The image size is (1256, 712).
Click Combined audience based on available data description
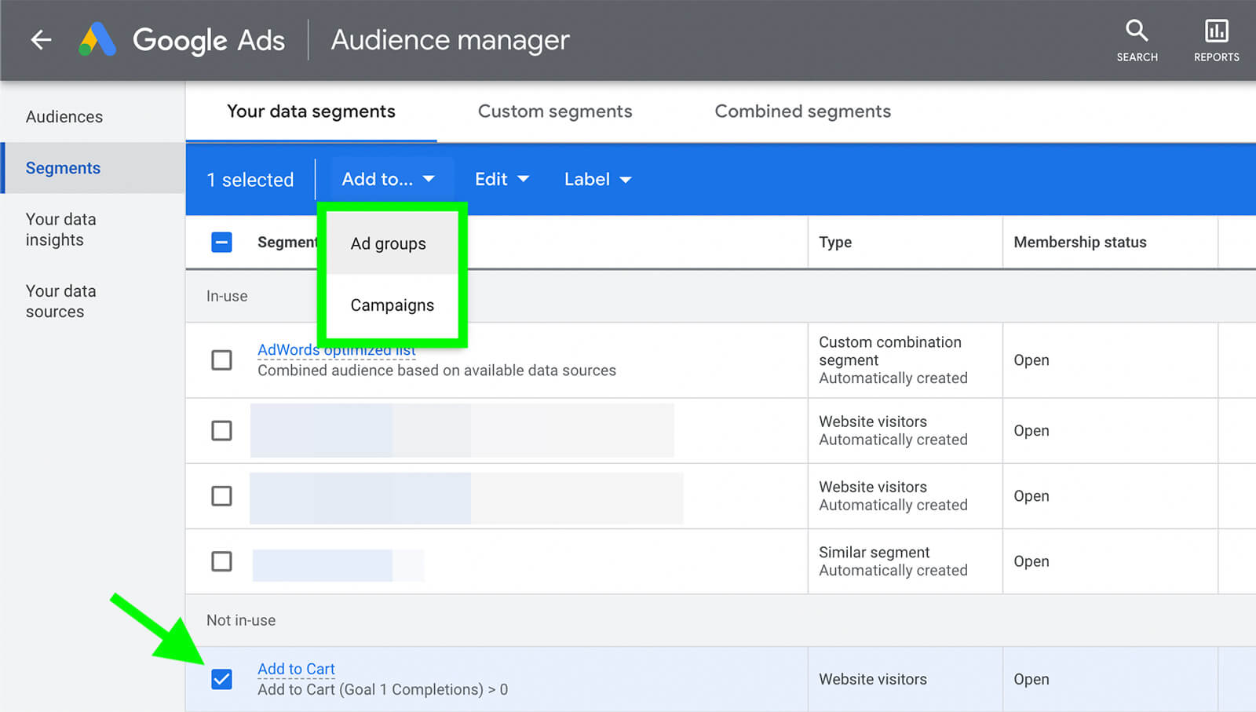tap(436, 371)
